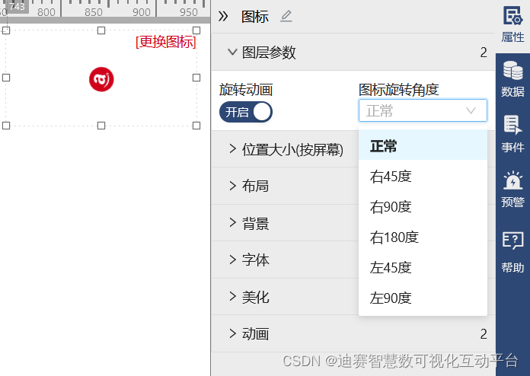The height and width of the screenshot is (376, 530).
Task: Expand the 位置大小(按屏幕) section
Action: (x=286, y=149)
